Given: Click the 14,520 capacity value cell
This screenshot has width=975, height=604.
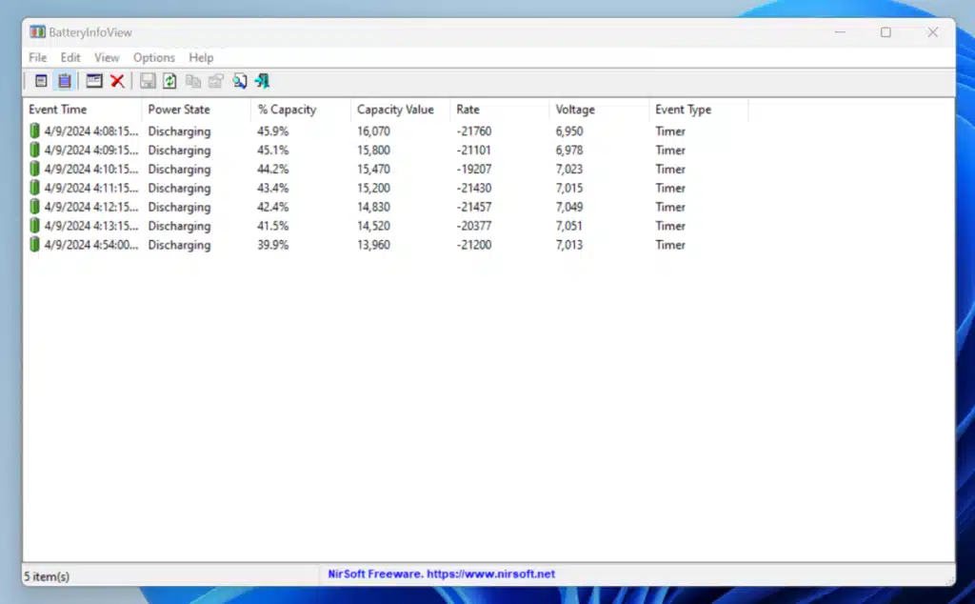Looking at the screenshot, I should (373, 226).
